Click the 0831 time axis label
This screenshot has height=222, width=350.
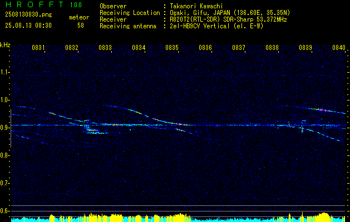click(38, 47)
